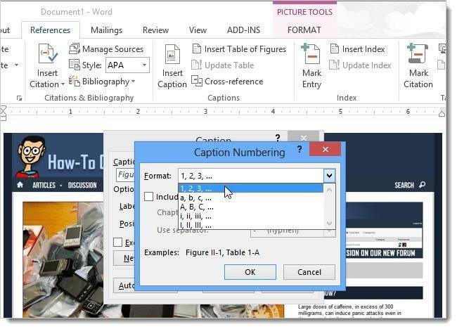Click Insert Index
This screenshot has width=457, height=329.
point(358,49)
